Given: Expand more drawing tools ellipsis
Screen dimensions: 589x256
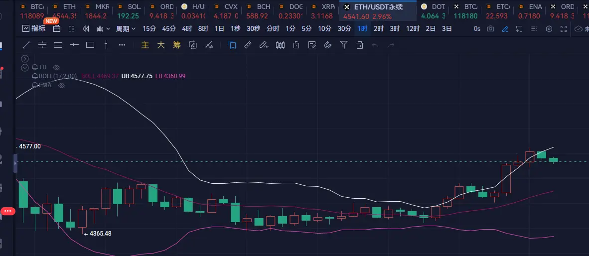Looking at the screenshot, I should tap(122, 45).
